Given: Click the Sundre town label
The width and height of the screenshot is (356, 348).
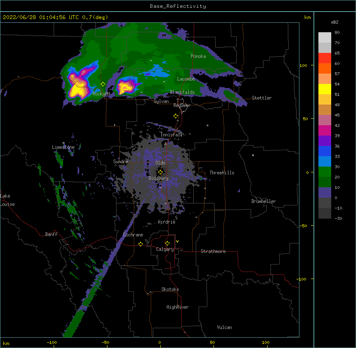Looking at the screenshot, I should 121,162.
